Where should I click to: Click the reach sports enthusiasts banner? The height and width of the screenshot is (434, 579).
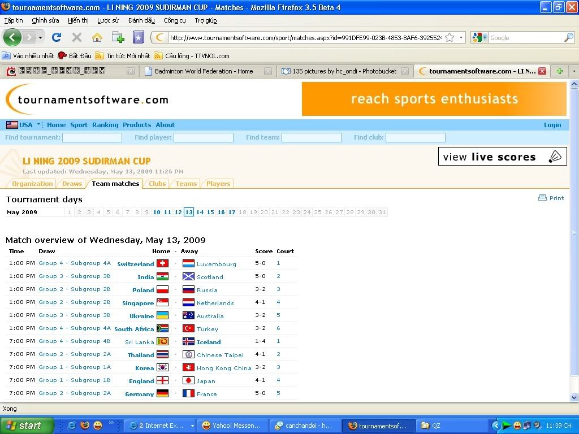point(434,99)
